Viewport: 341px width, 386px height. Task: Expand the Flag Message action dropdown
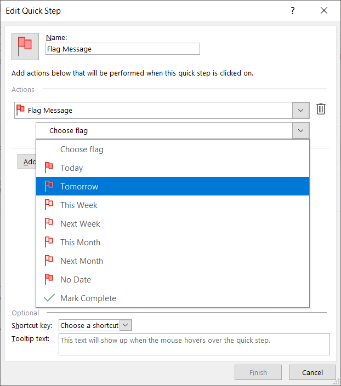(300, 110)
